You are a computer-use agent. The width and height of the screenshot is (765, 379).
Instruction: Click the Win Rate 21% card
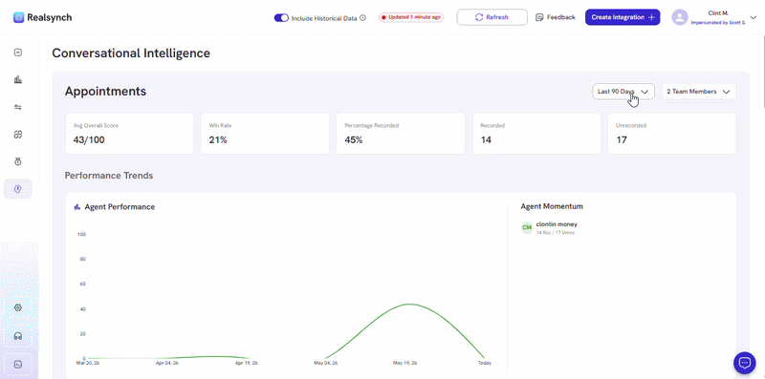coord(265,134)
